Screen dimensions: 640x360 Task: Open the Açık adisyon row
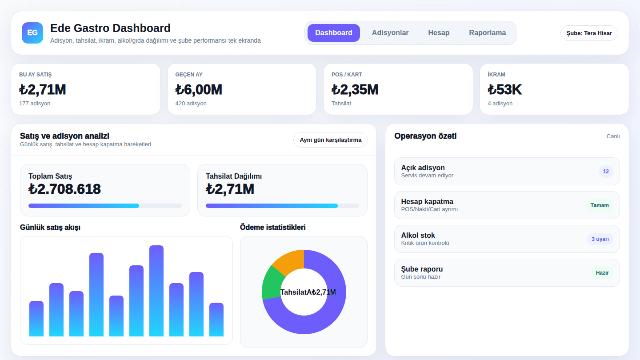coord(507,172)
